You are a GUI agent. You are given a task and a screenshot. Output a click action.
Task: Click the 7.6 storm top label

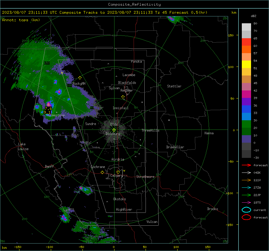[48, 109]
